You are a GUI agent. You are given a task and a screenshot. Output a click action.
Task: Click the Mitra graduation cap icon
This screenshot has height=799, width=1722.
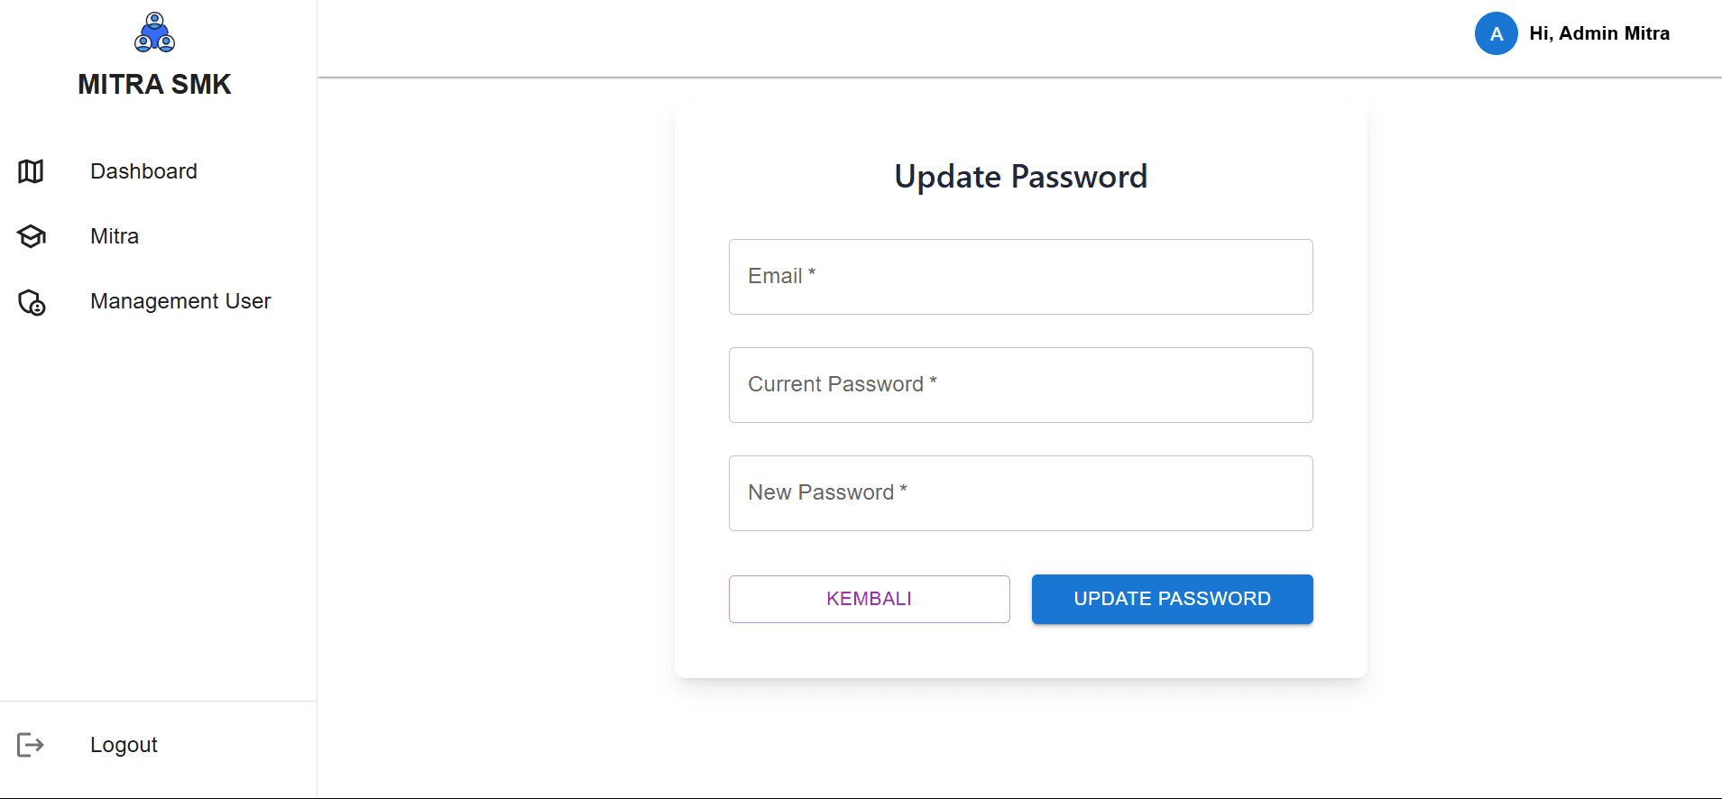[x=31, y=236]
